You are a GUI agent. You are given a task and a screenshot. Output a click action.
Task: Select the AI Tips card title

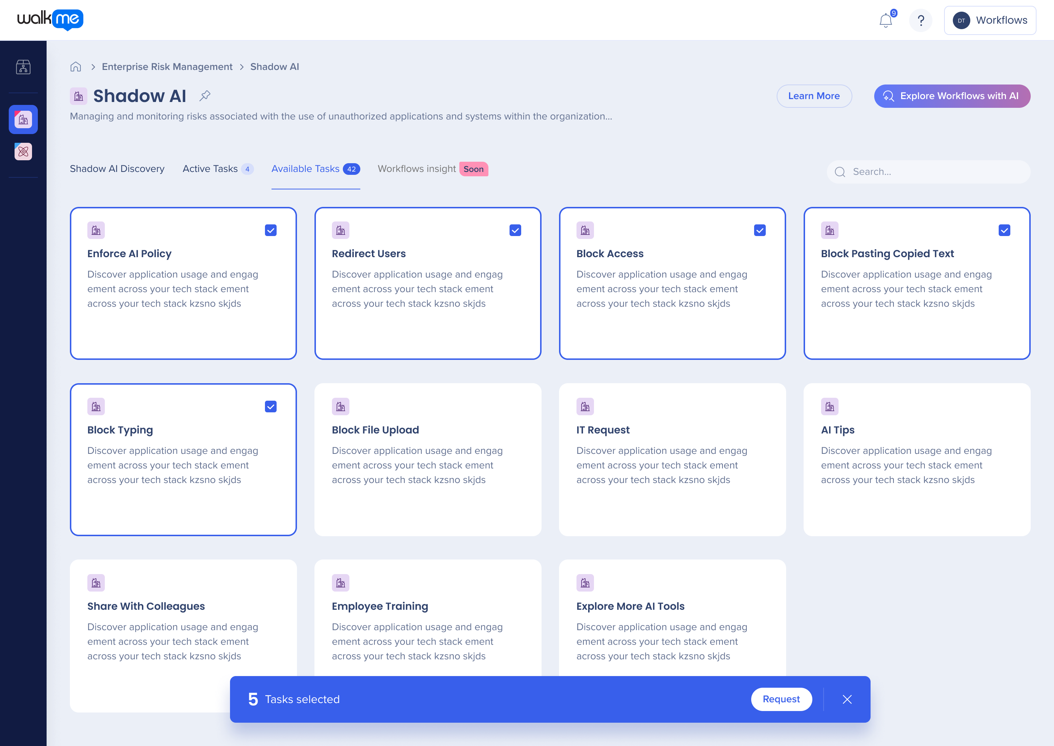pyautogui.click(x=838, y=430)
